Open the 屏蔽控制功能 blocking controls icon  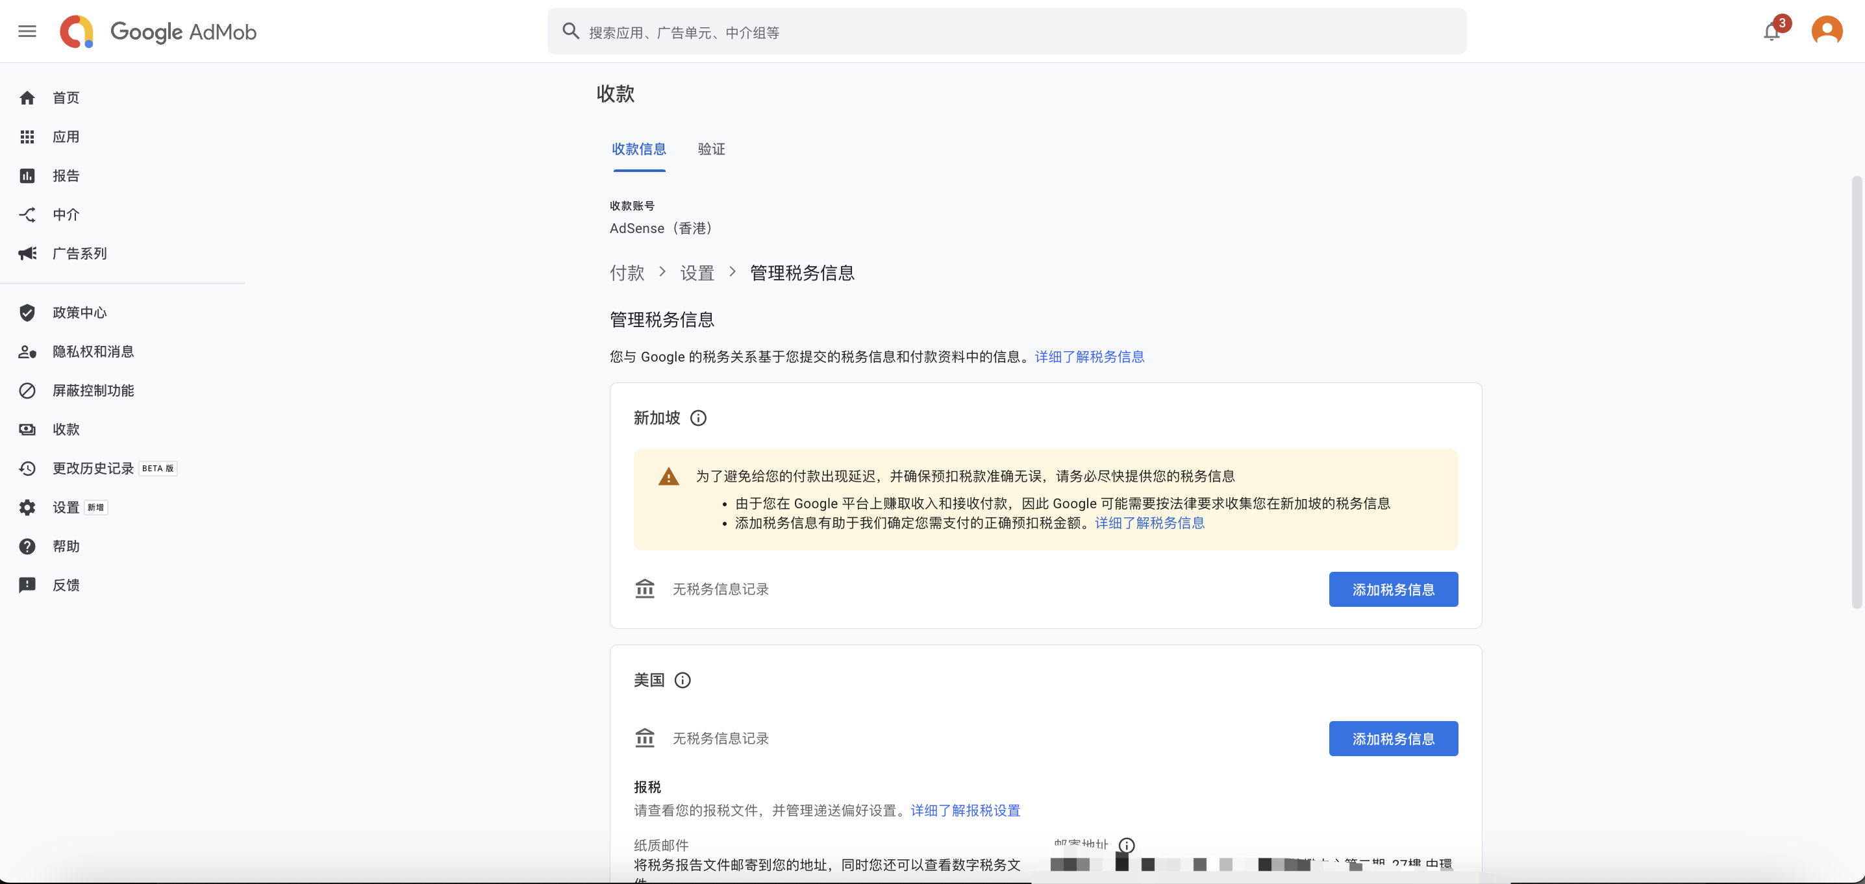point(27,390)
